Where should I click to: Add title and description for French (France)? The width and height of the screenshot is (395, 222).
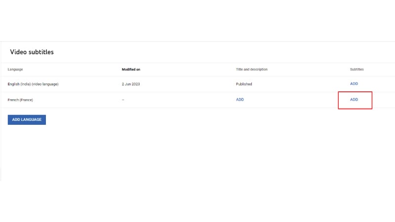point(240,100)
